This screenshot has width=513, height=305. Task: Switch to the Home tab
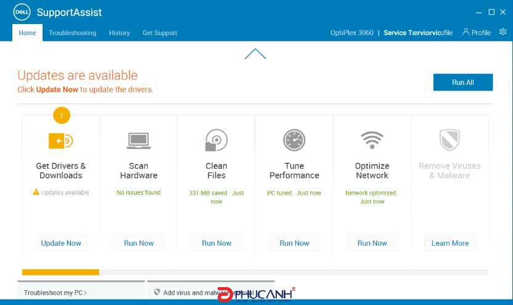[28, 33]
